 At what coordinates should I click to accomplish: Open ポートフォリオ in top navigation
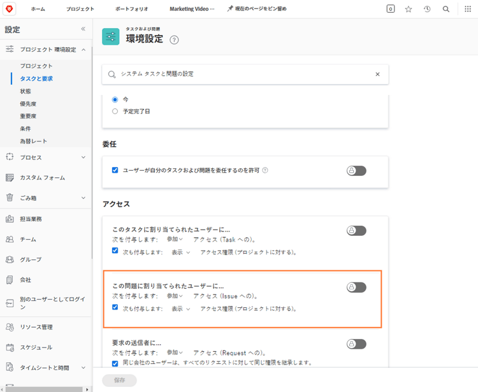[x=132, y=9]
